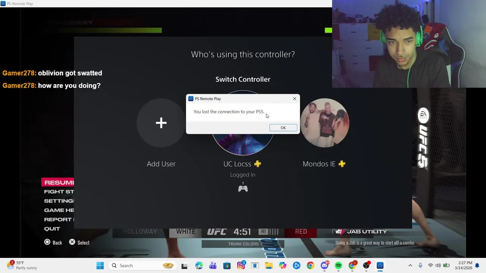Close the PS Remote Play error dialog
Screen dimensions: 486x273
click(295, 99)
